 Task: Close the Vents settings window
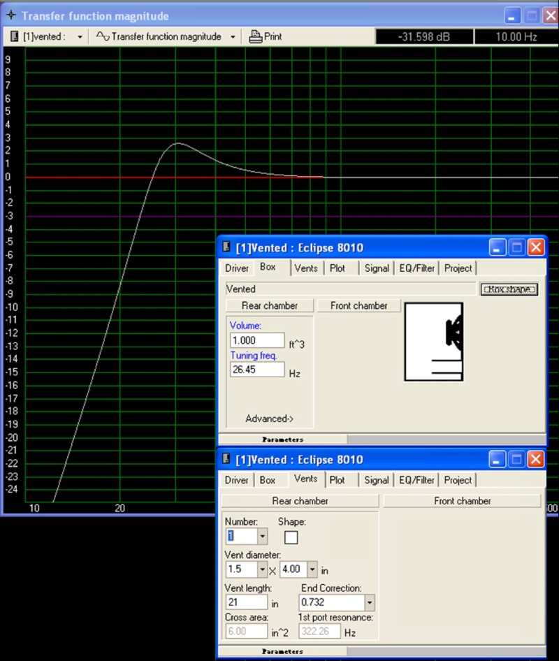coord(536,460)
